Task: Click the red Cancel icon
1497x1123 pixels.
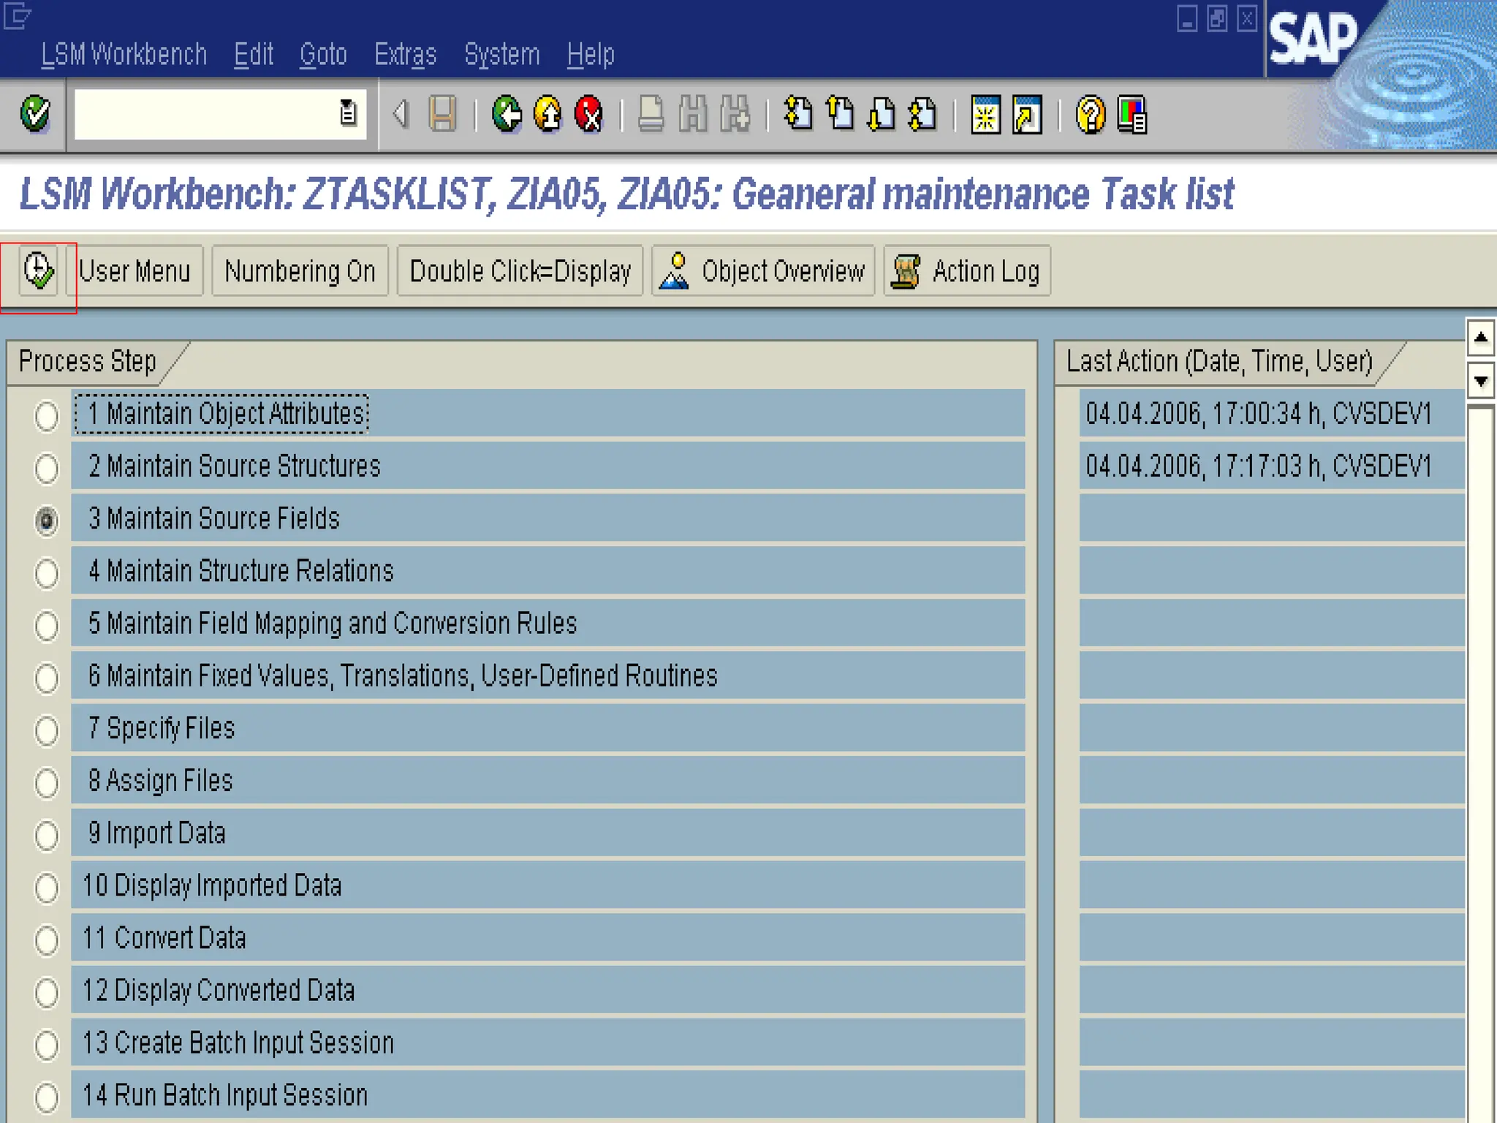Action: (x=589, y=114)
